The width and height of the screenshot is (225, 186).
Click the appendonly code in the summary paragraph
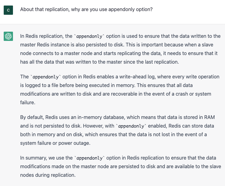click(x=90, y=158)
